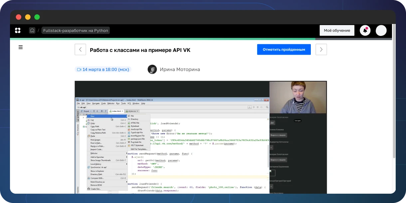
Task: Open the hamburger sidebar menu
Action: tap(21, 47)
